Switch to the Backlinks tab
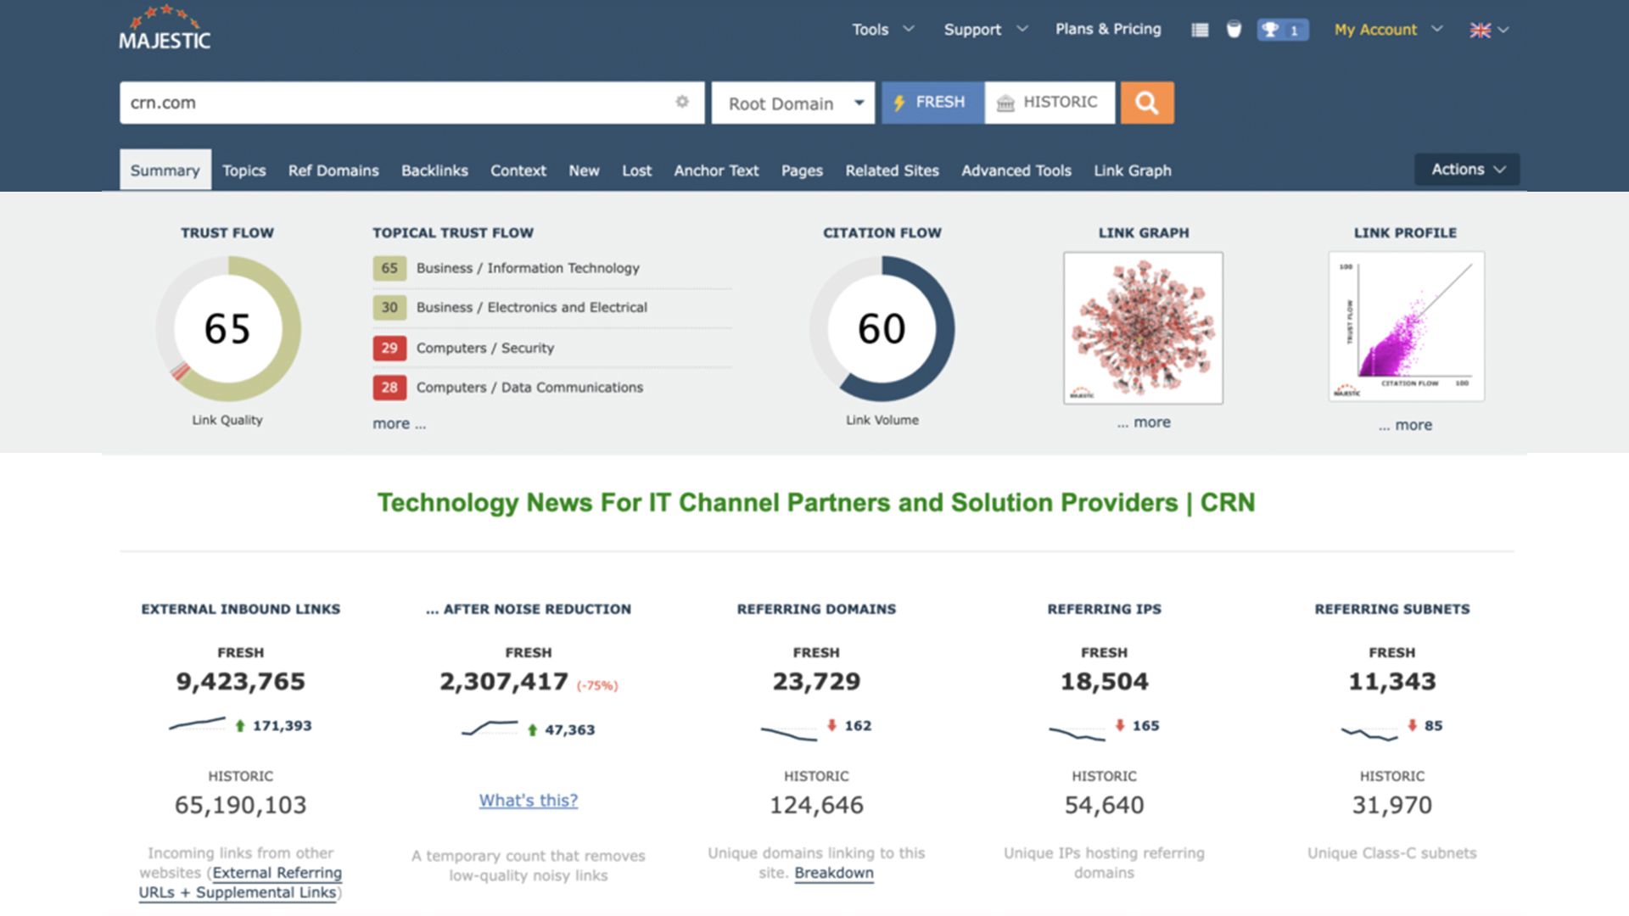 coord(434,170)
